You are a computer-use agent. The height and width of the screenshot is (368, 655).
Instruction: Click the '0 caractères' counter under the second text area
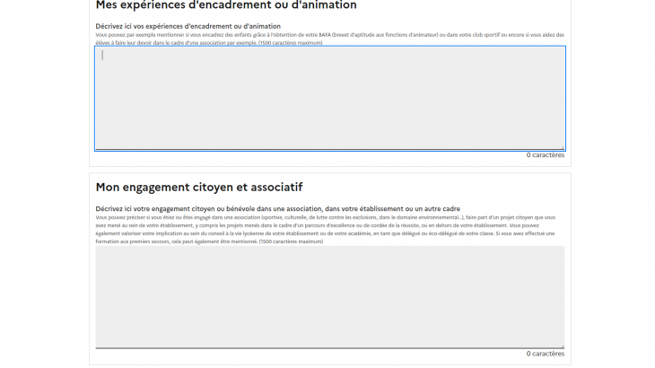pos(546,354)
